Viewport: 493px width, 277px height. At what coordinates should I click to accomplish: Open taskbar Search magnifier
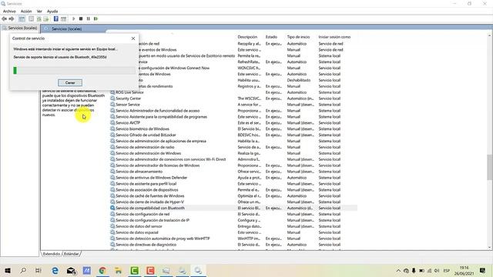point(23,270)
